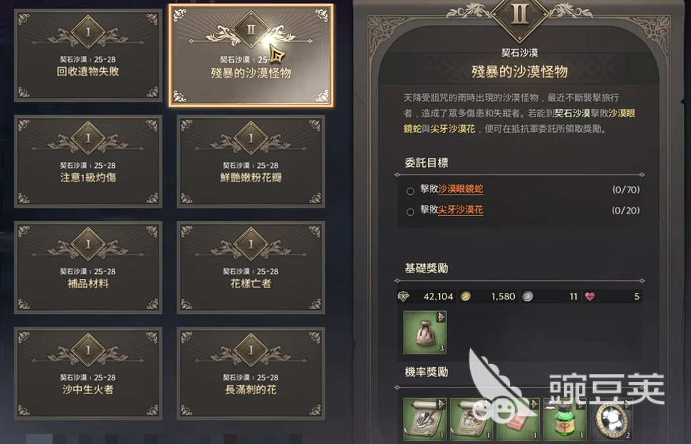Image resolution: width=691 pixels, height=444 pixels.
Task: Click the pouch reward icon under 基礎獎勵
Action: click(425, 332)
